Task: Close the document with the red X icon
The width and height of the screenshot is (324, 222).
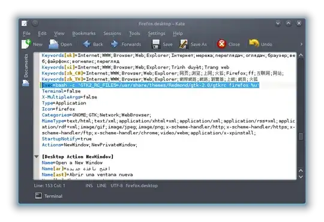Action: [x=221, y=44]
